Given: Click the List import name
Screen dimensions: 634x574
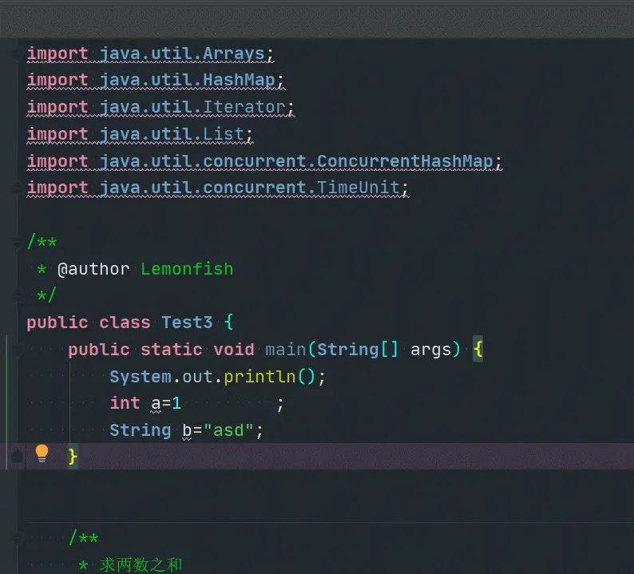Looking at the screenshot, I should tap(224, 134).
